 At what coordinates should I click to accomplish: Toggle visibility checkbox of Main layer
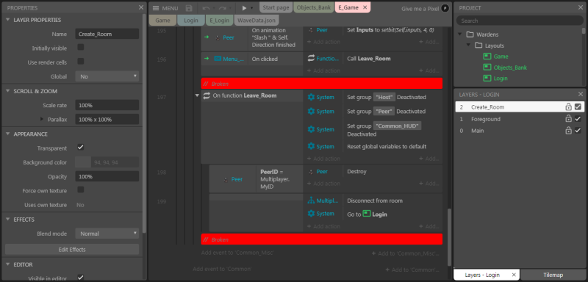click(578, 130)
